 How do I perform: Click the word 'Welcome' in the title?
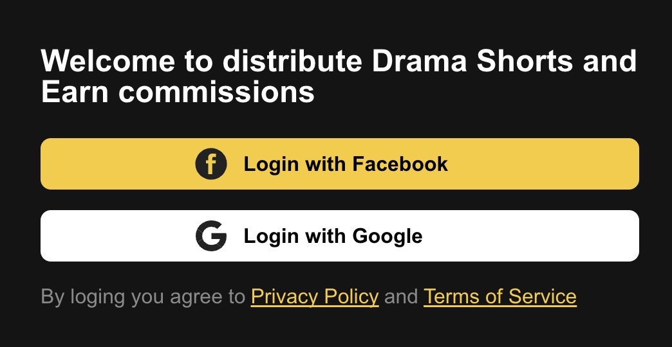[108, 61]
